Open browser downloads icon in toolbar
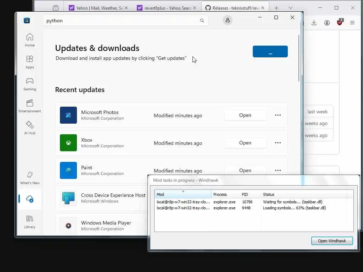The image size is (363, 272). [314, 23]
